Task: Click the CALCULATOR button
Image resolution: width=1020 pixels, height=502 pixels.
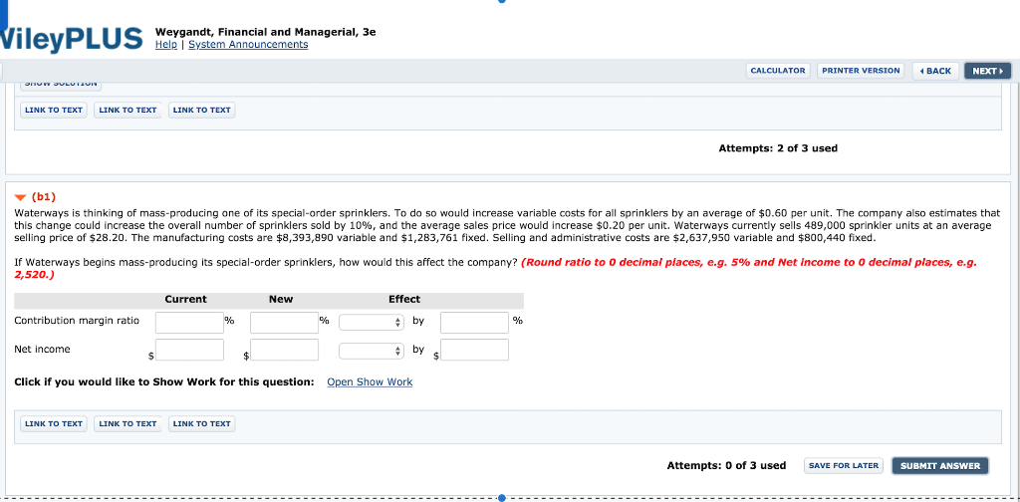Action: (x=778, y=71)
